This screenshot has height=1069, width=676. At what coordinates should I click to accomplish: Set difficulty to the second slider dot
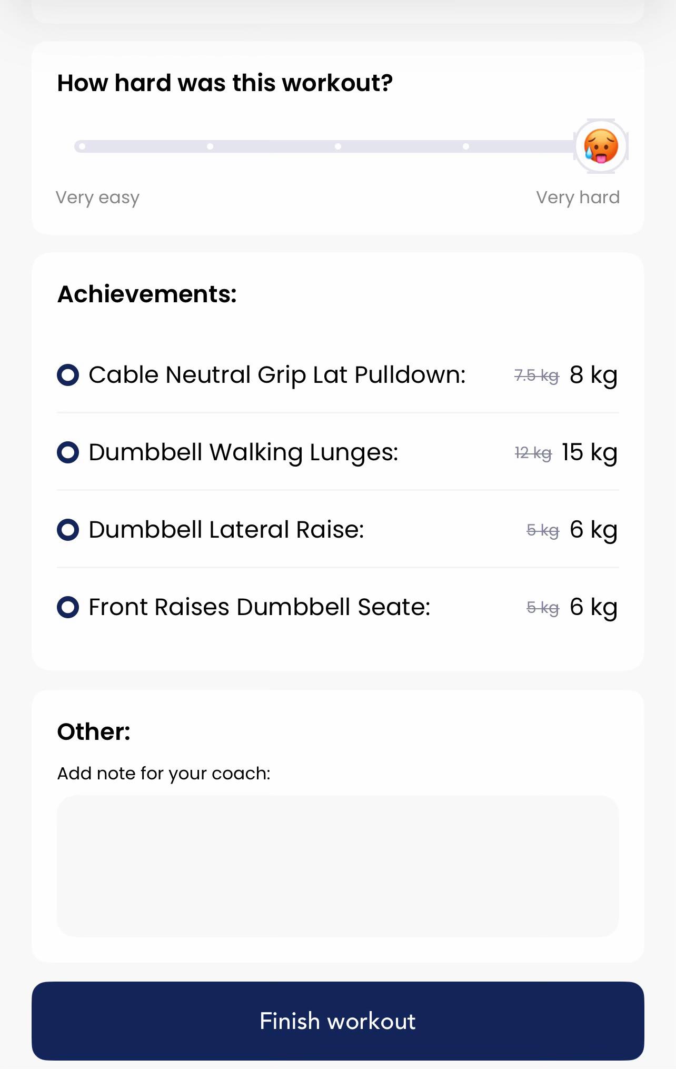(x=210, y=146)
